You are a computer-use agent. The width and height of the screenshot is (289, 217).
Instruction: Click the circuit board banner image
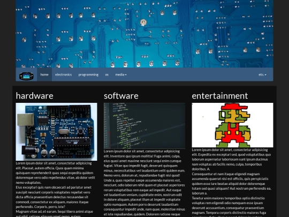pos(144,34)
